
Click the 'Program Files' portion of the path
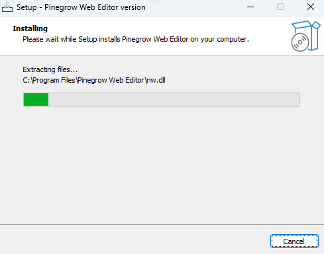[x=54, y=80]
